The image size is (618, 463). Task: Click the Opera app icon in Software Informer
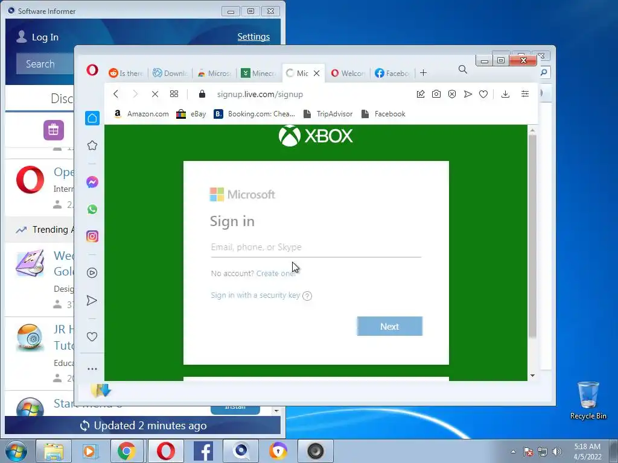(x=30, y=180)
